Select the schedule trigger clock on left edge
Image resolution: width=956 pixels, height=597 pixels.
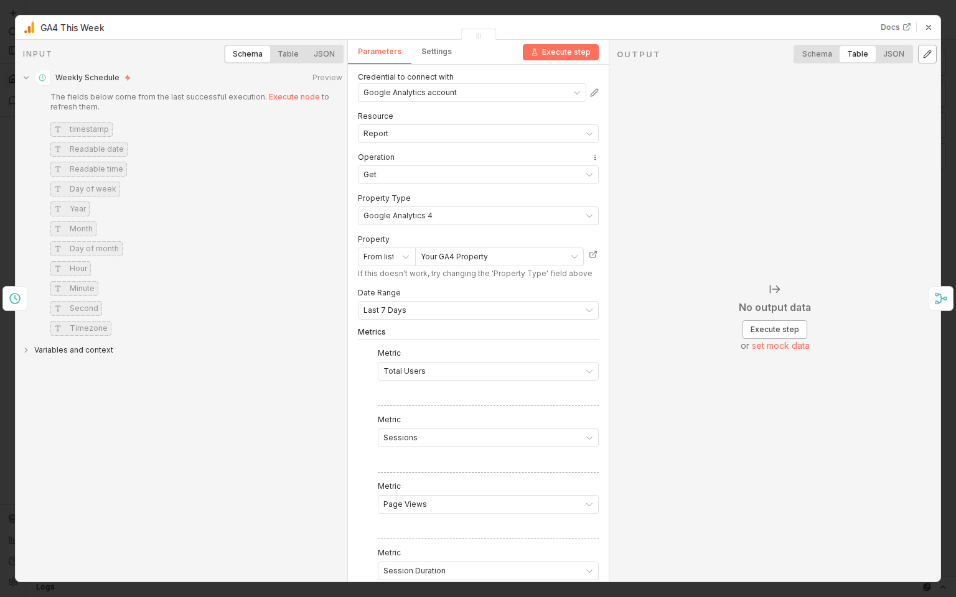point(15,298)
